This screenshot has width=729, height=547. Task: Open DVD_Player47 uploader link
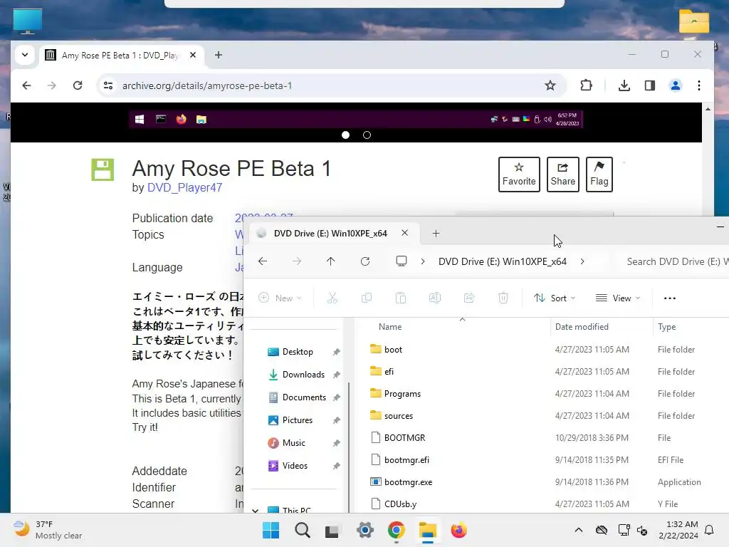[x=184, y=188]
